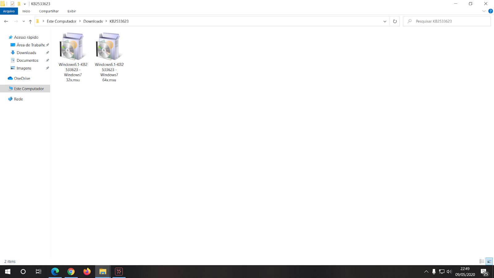Viewport: 494px width, 278px height.
Task: Open the Exibir ribbon tab
Action: coord(72,11)
